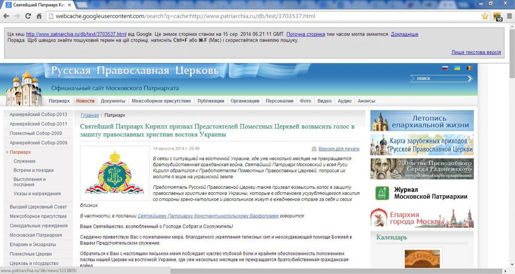Go back using the browser back arrow
This screenshot has width=515, height=274.
point(6,16)
